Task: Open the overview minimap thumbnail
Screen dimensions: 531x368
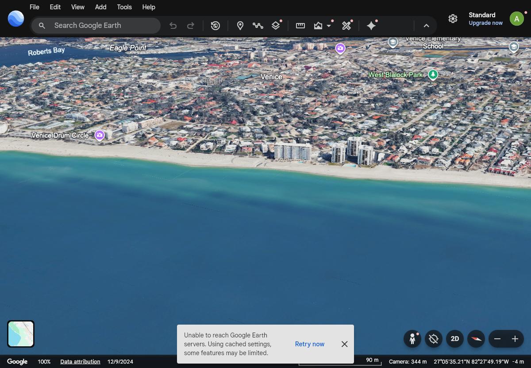Action: 21,334
